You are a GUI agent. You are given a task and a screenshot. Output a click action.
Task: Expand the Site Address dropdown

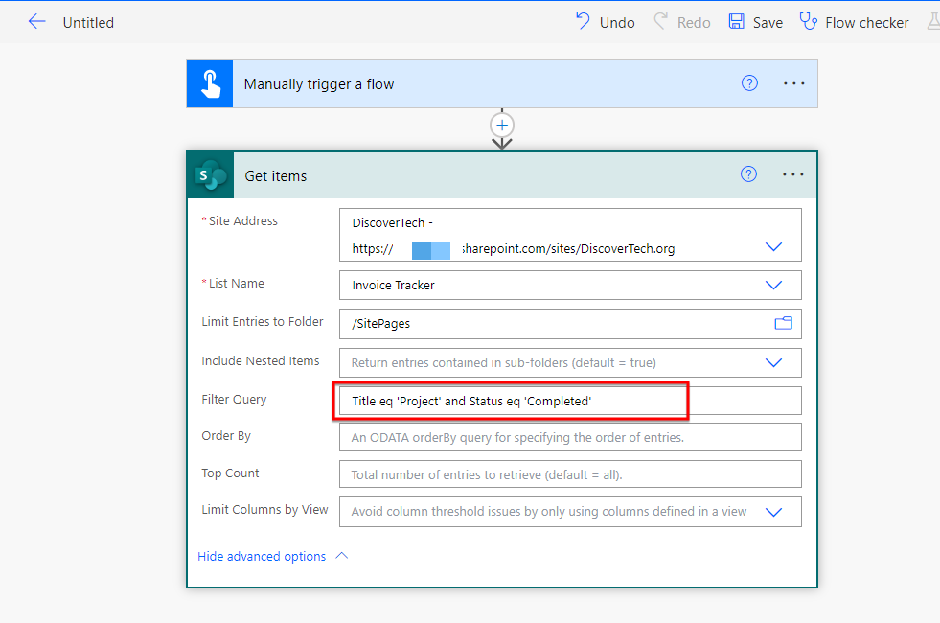(x=773, y=247)
